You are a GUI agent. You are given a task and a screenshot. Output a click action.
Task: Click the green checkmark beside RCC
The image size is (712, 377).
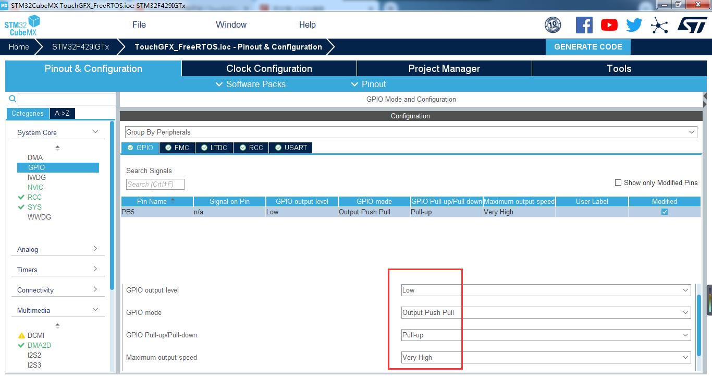tap(21, 197)
